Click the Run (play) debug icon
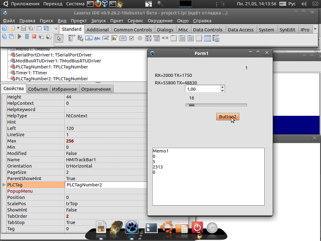This screenshot has height=241, width=321. 19,36
